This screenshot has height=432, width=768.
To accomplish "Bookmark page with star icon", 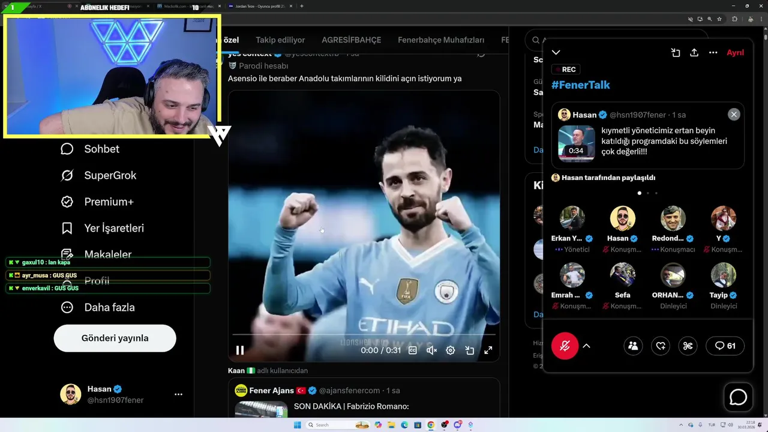I will pyautogui.click(x=719, y=19).
